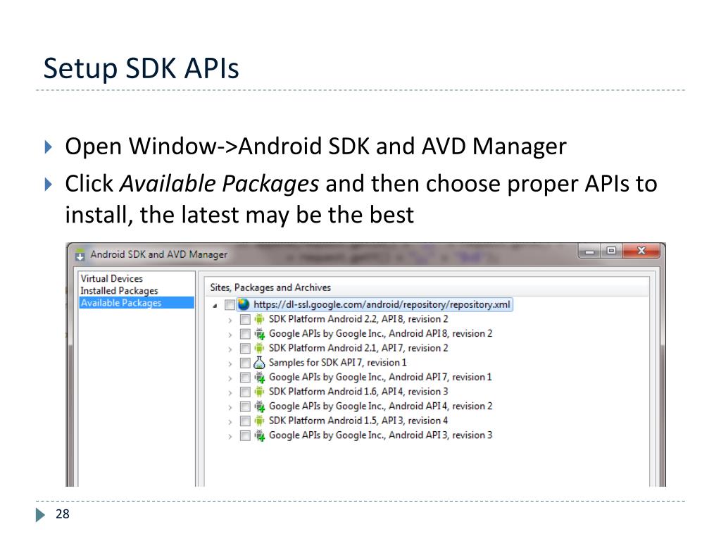Close the Android SDK and AVD Manager window
Viewport: 721px width, 541px height.
pos(641,251)
